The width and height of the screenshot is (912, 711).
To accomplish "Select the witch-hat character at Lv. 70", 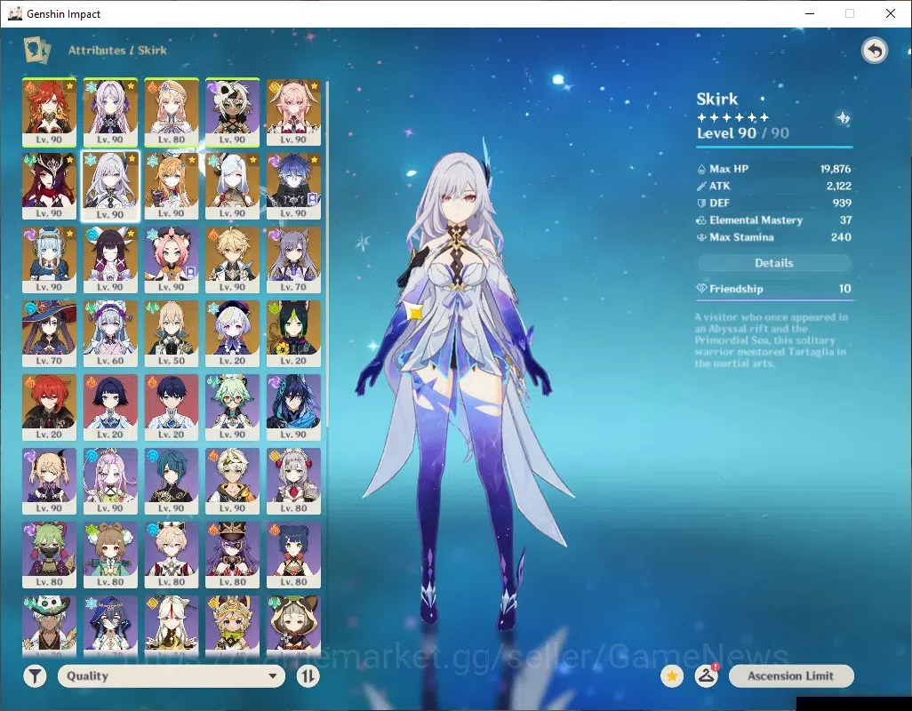I will click(50, 333).
